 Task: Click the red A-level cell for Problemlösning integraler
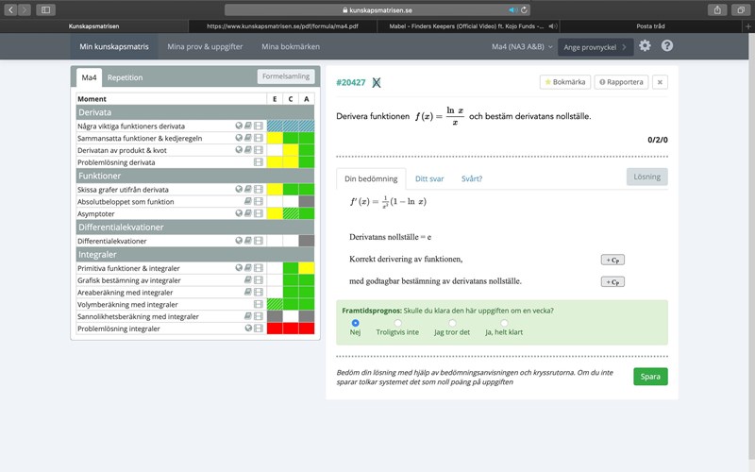[x=307, y=329]
